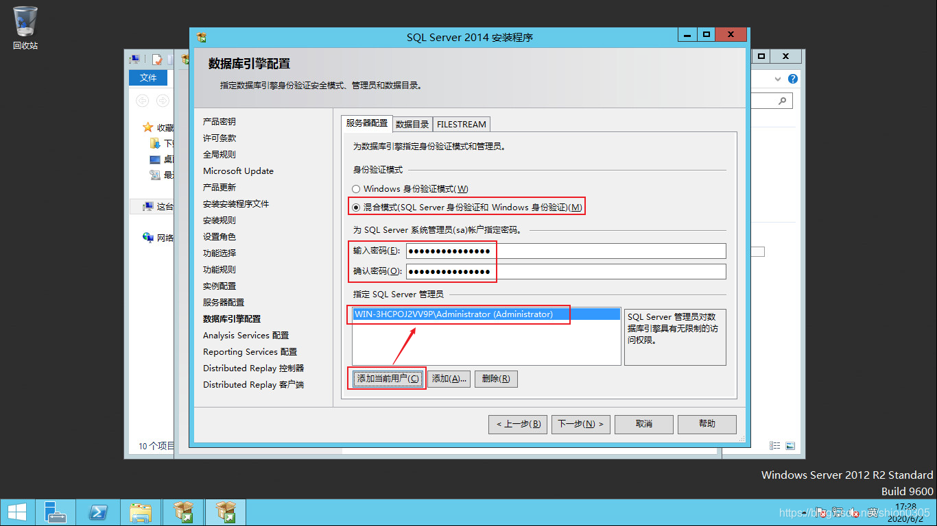Select the WIN-3HCPOJ2VV9P\Administrator entry
Screen dimensions: 937x526
click(x=486, y=314)
